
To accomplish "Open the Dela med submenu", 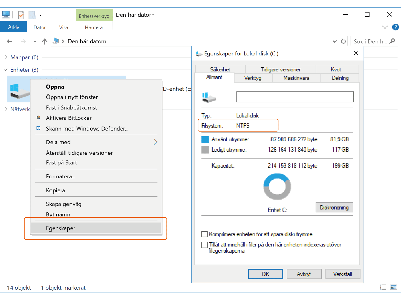I will click(155, 142).
